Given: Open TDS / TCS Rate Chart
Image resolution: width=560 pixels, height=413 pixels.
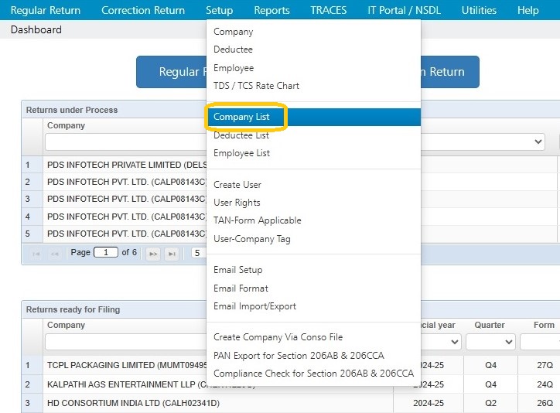Looking at the screenshot, I should [256, 86].
